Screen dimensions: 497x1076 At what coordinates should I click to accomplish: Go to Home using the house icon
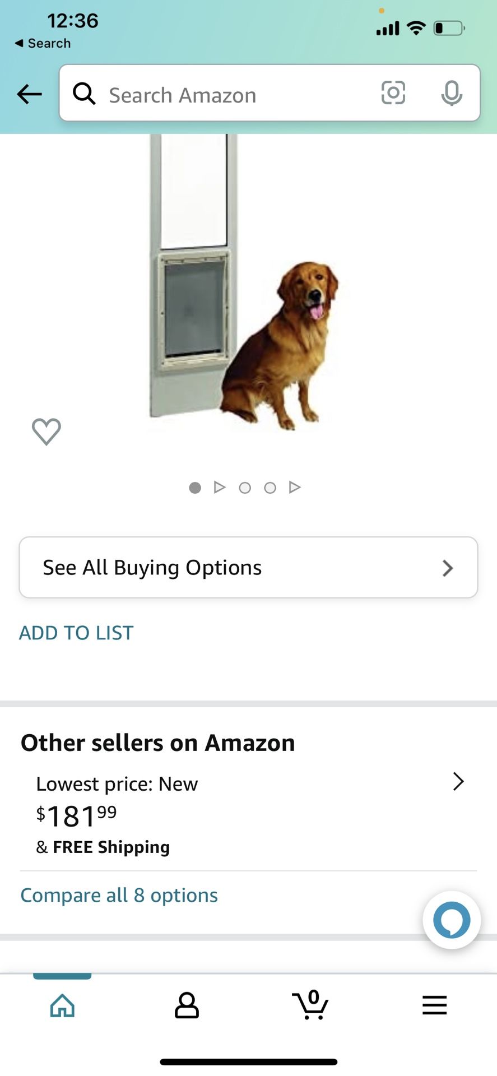pyautogui.click(x=62, y=1005)
